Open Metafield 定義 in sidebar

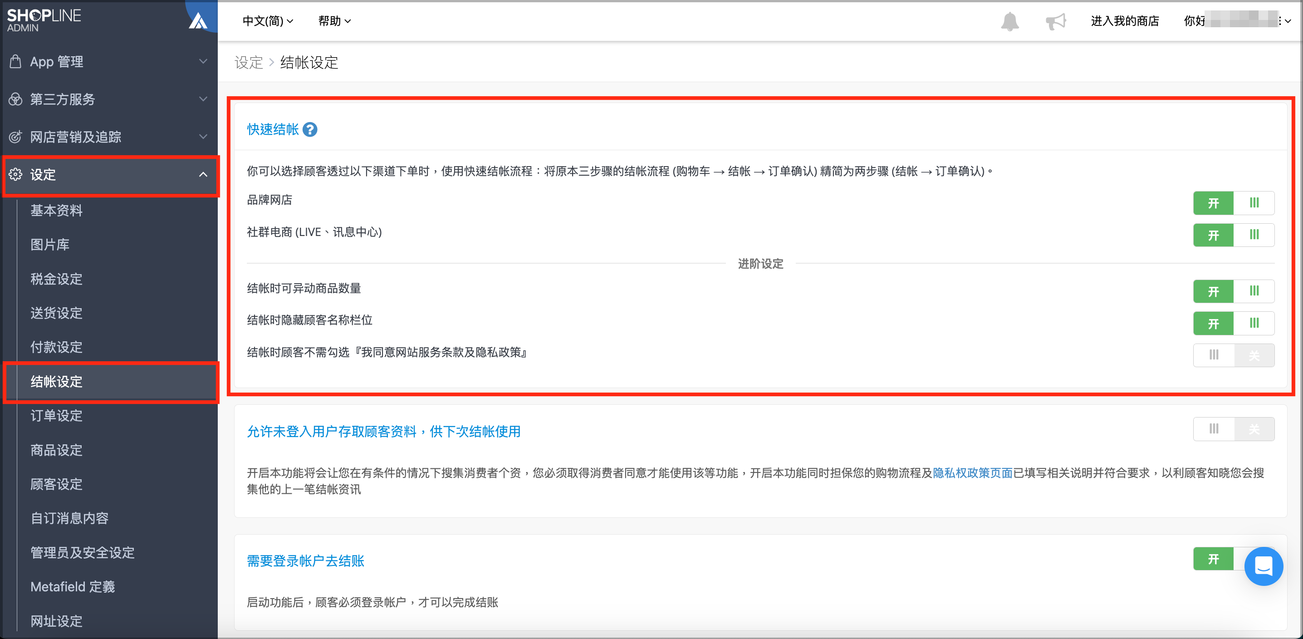point(73,587)
